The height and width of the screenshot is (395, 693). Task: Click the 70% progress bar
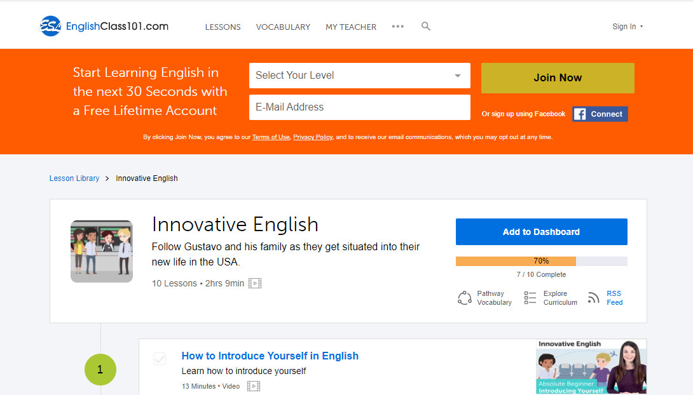pyautogui.click(x=542, y=261)
